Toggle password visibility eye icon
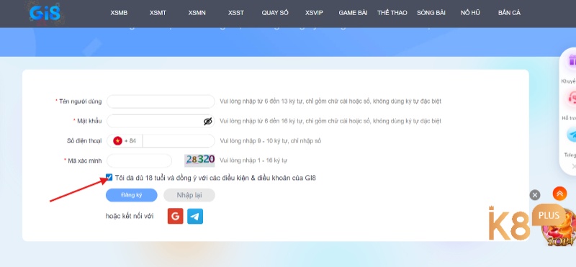Screen dimensions: 576x267 click(208, 121)
